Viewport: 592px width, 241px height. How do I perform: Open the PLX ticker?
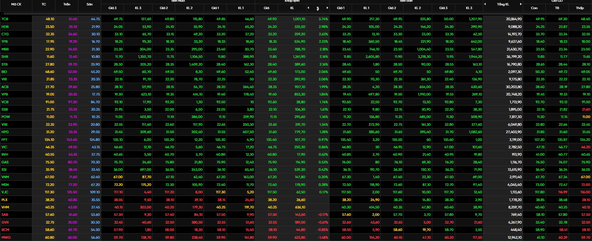coord(4,200)
